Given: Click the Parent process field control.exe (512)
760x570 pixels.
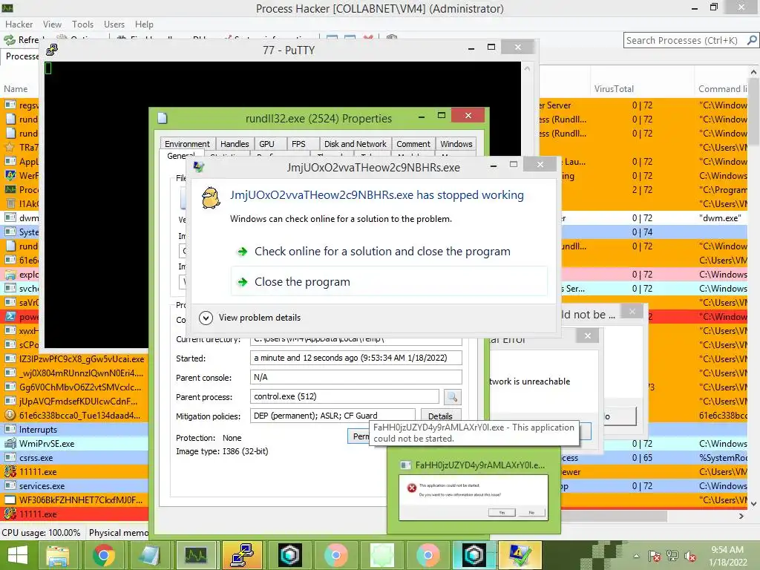Looking at the screenshot, I should coord(344,396).
